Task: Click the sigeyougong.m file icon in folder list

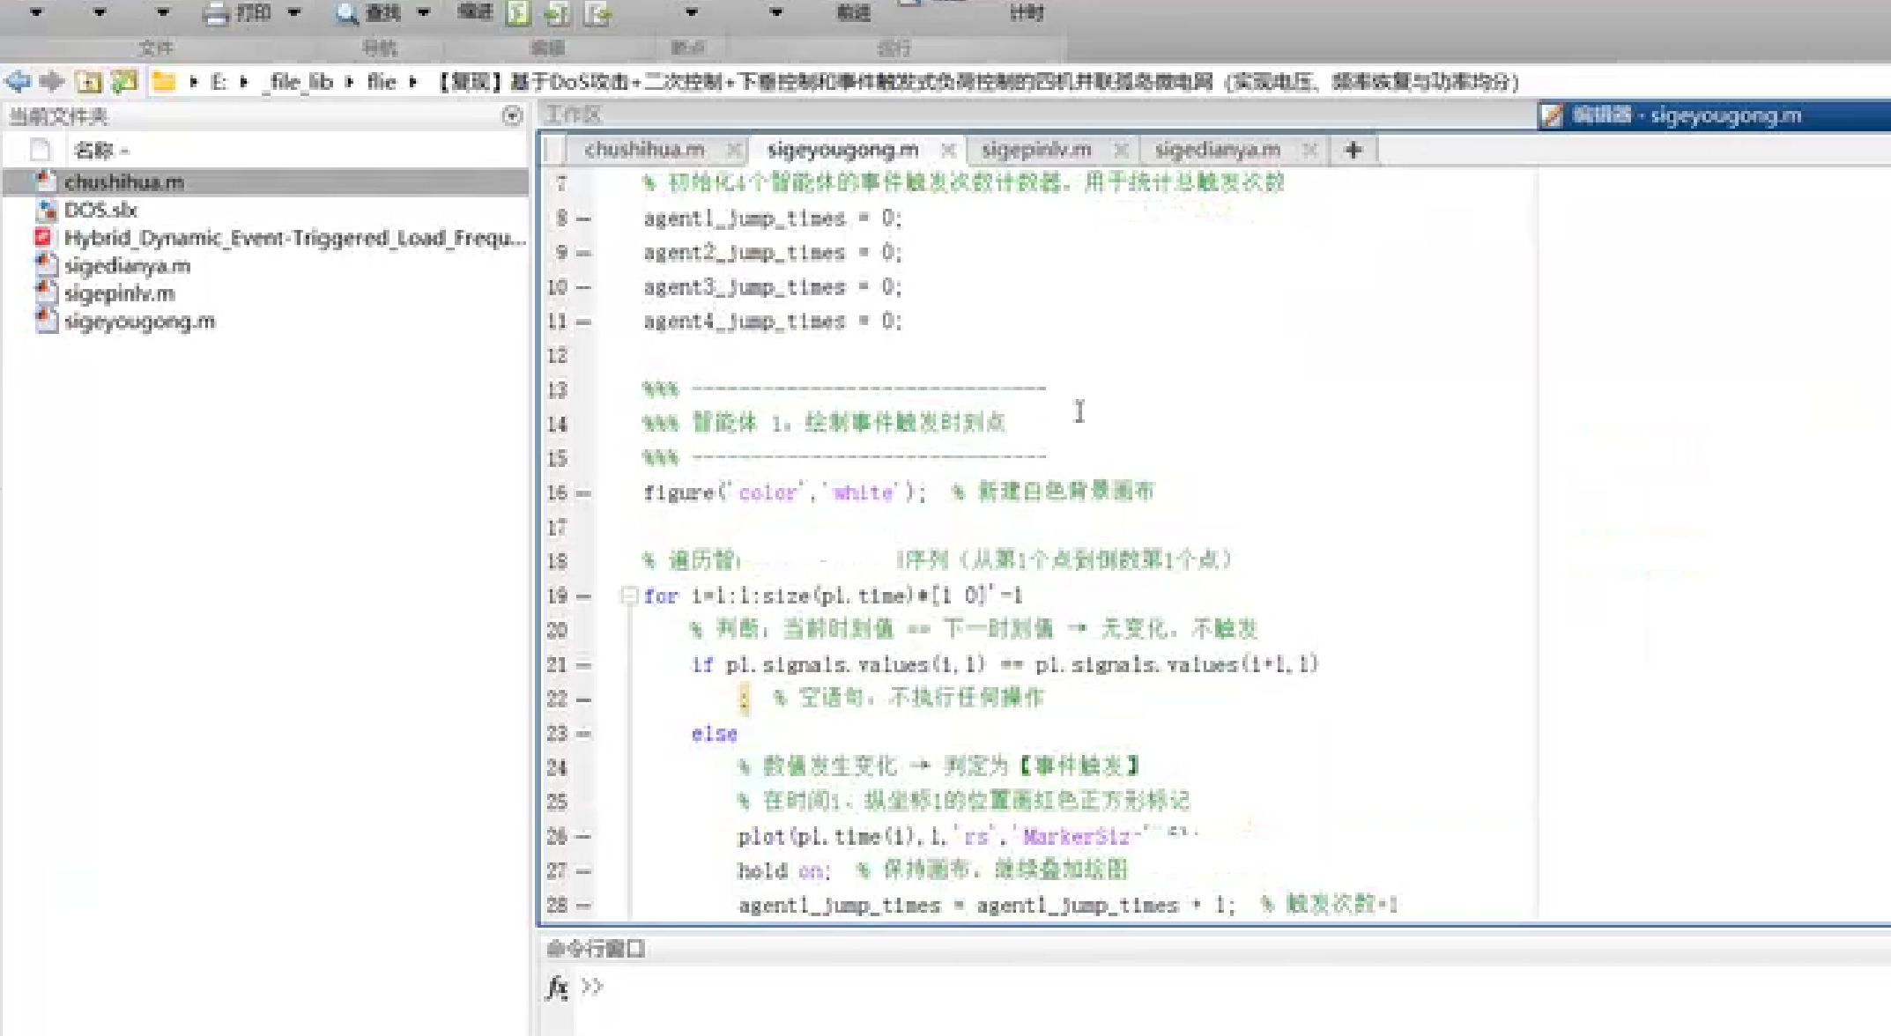Action: coord(46,321)
